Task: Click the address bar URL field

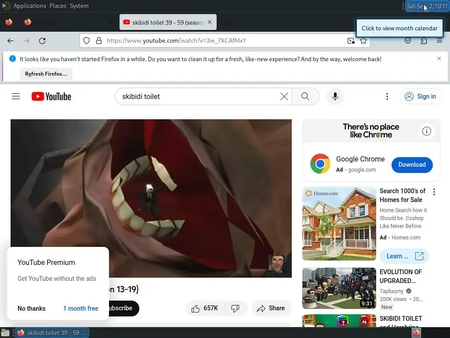Action: click(x=225, y=40)
